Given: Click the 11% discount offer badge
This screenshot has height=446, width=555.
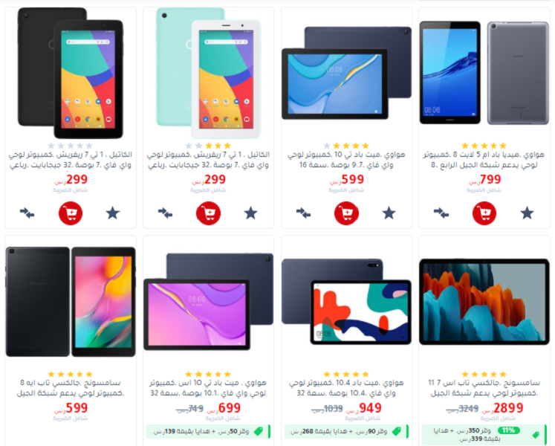Looking at the screenshot, I should click(x=509, y=430).
